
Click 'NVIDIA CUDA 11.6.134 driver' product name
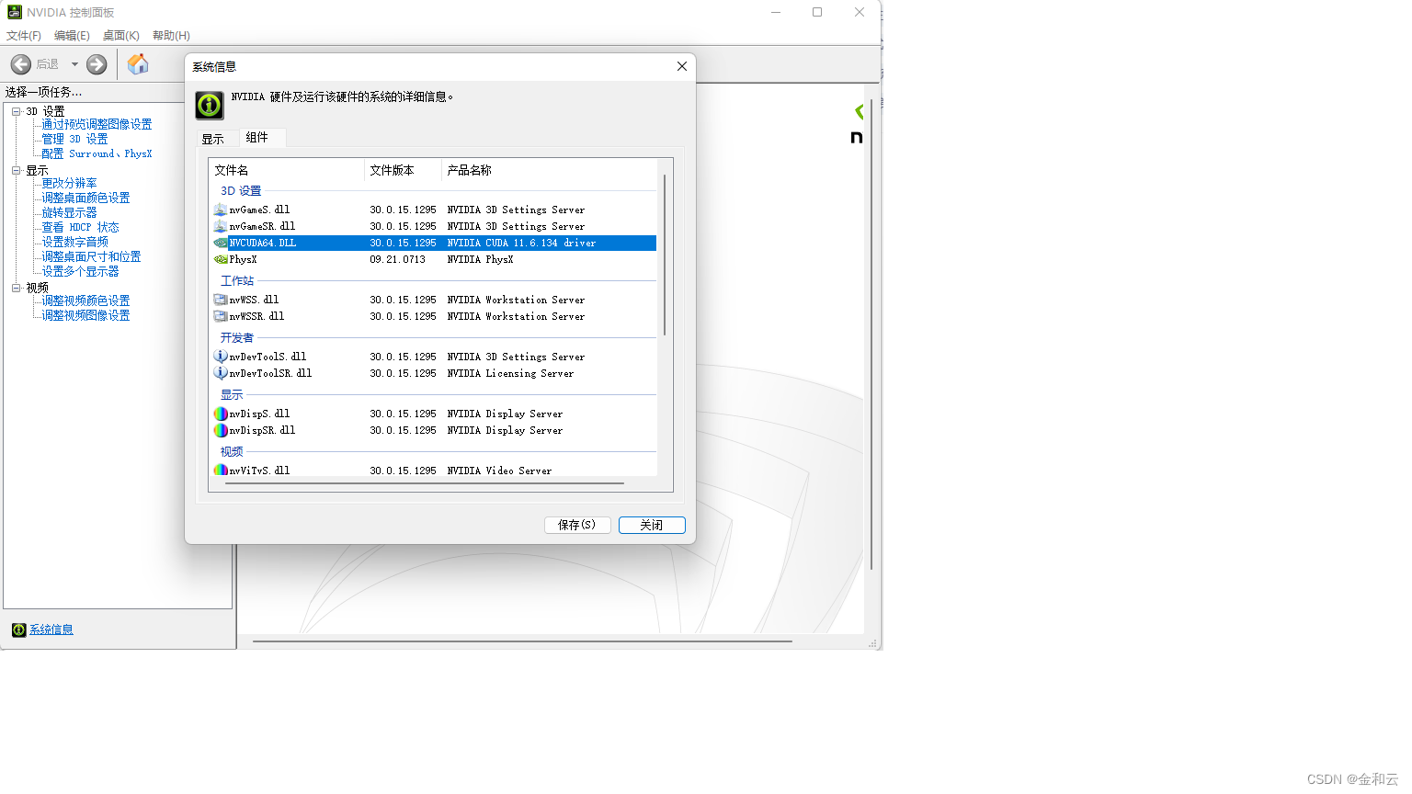521,243
